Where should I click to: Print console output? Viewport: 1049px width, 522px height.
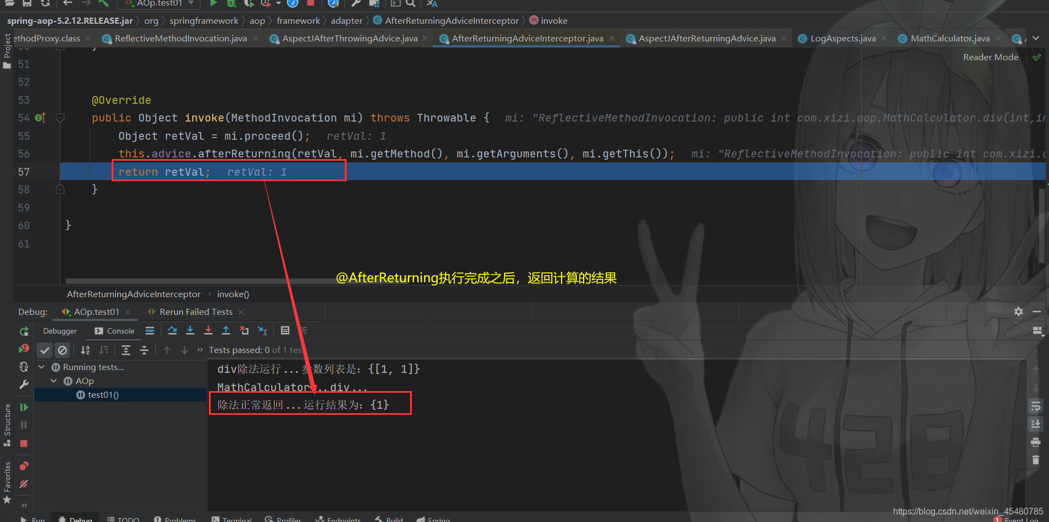[x=1036, y=442]
